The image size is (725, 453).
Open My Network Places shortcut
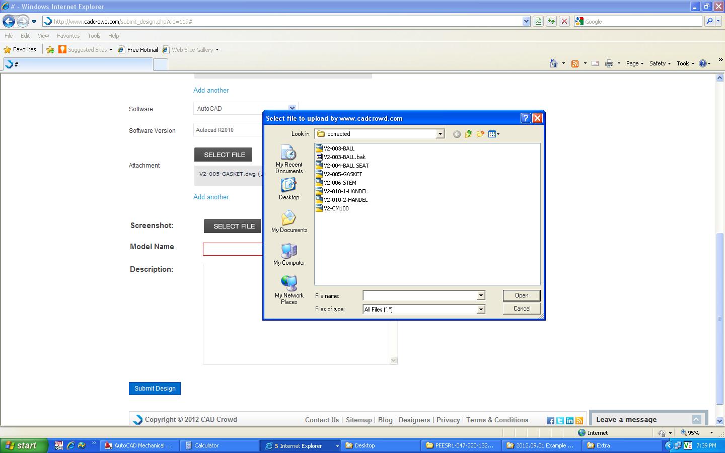coord(289,290)
